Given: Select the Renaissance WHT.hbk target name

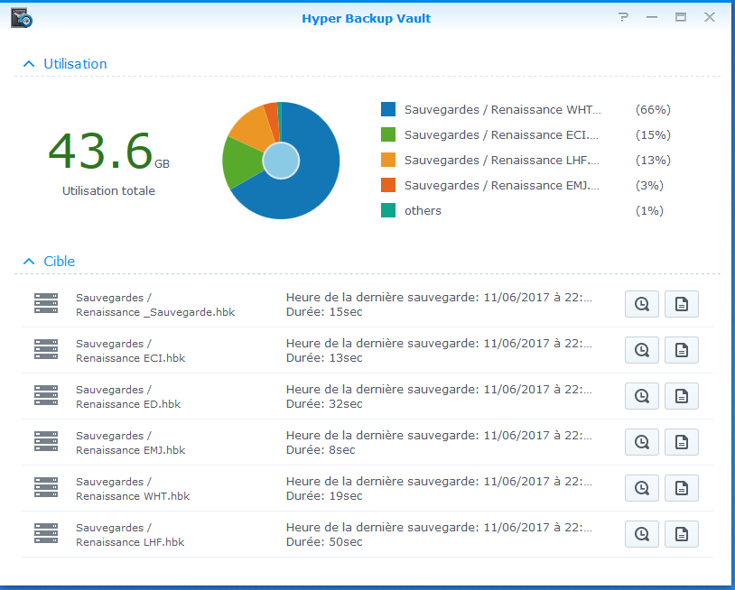Looking at the screenshot, I should pyautogui.click(x=133, y=496).
